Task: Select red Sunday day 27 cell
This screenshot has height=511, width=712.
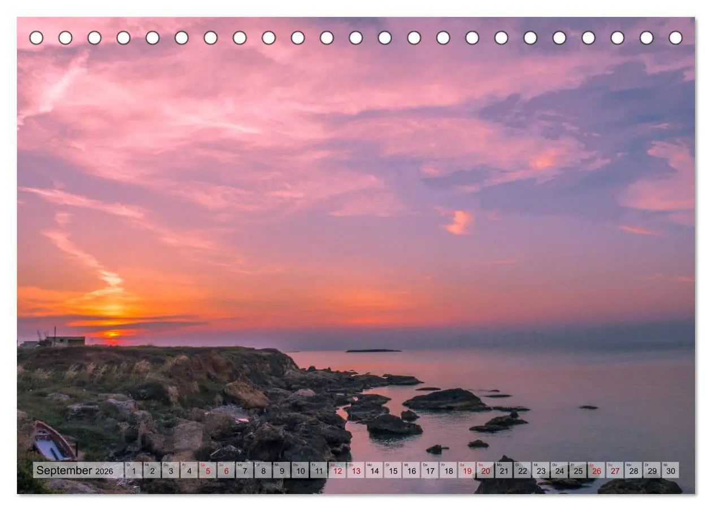Action: pos(615,470)
